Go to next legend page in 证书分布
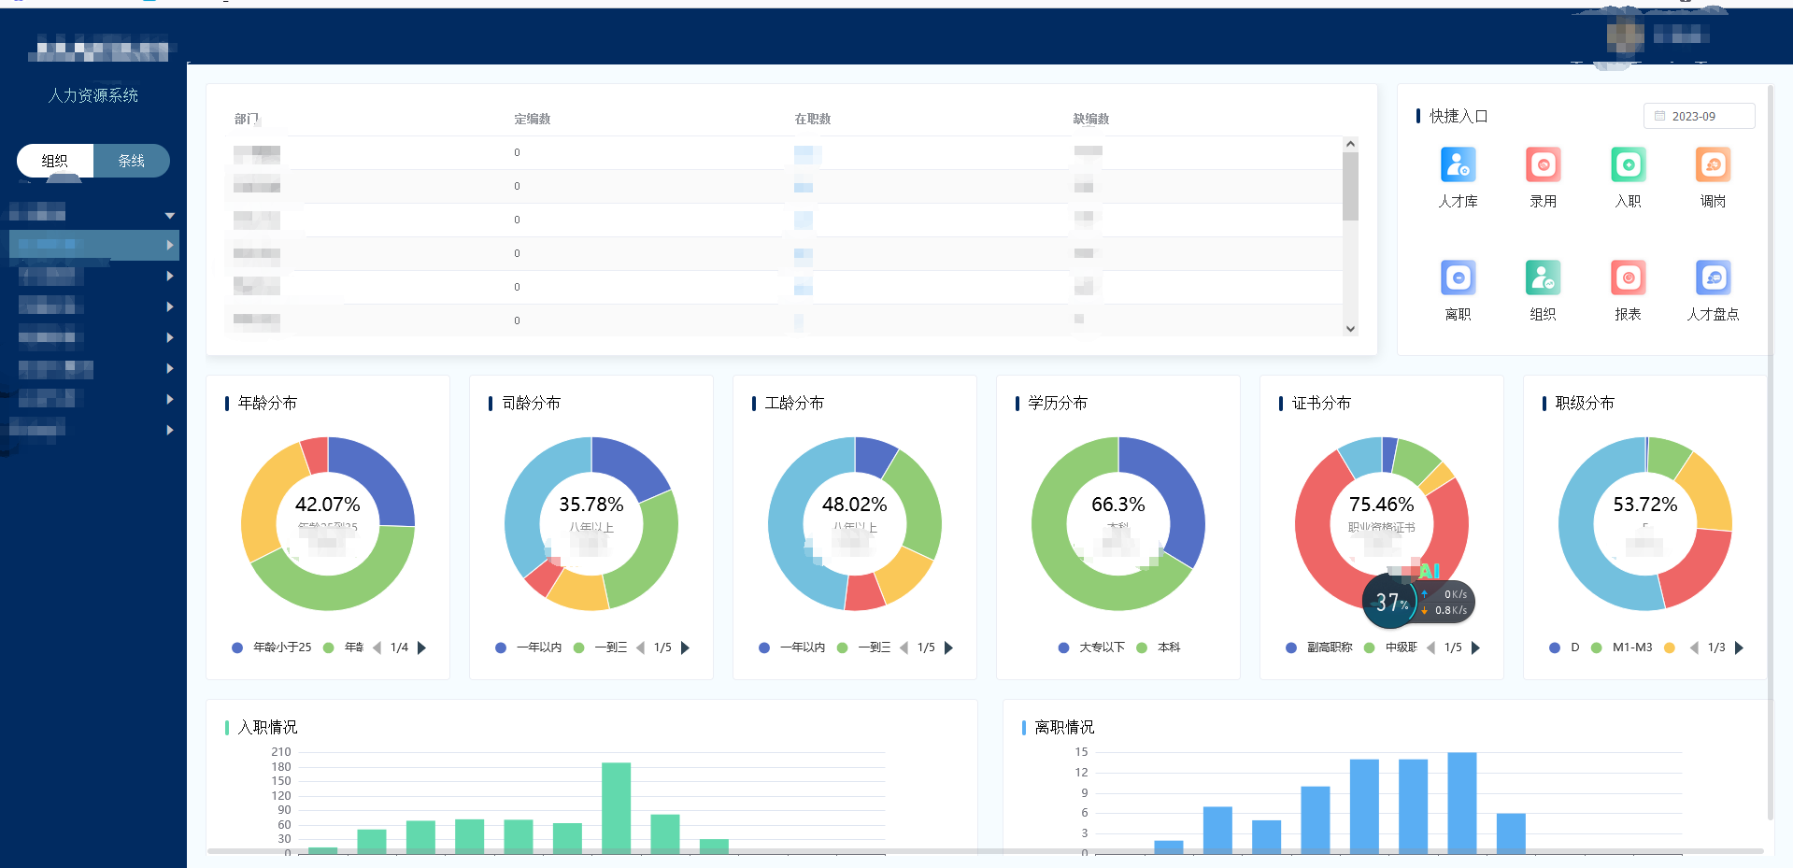The width and height of the screenshot is (1793, 868). [x=1475, y=647]
